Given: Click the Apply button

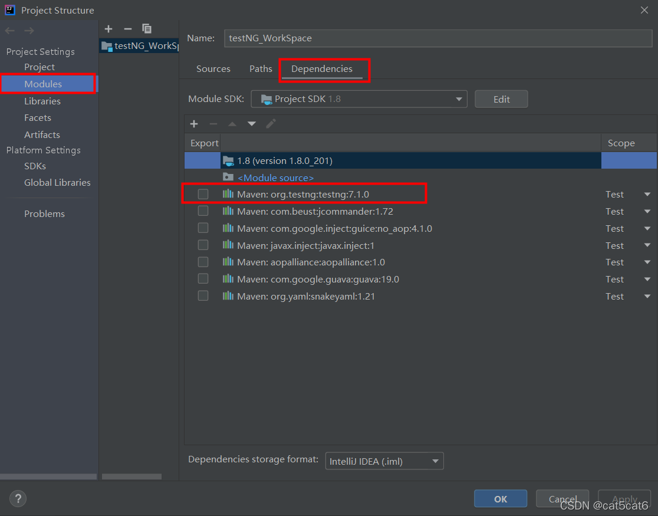Looking at the screenshot, I should click(x=624, y=499).
